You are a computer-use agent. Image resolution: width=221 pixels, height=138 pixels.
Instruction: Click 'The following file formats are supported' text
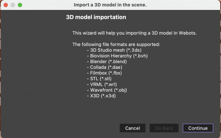coord(116,45)
